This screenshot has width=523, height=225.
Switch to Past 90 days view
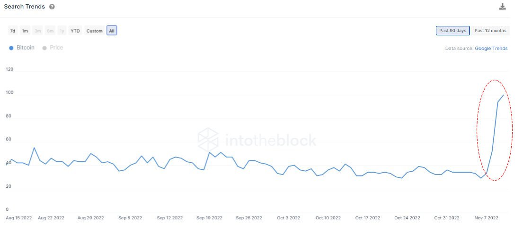click(452, 31)
